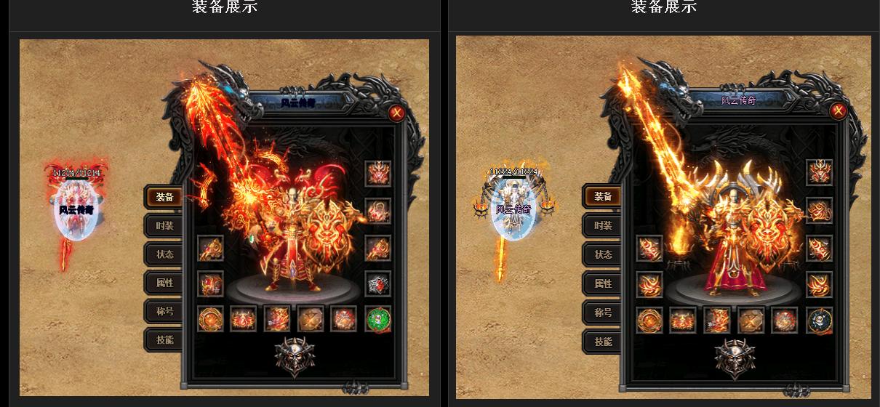Click skull emblem under the red-winged character
Screen dimensions: 880x407
tap(295, 357)
